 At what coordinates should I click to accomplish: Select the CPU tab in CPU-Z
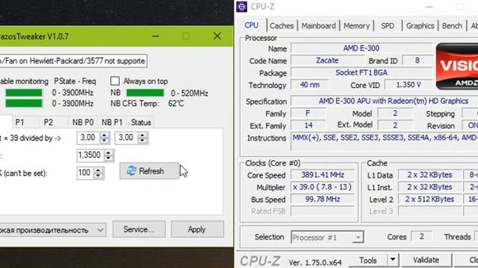pyautogui.click(x=252, y=25)
